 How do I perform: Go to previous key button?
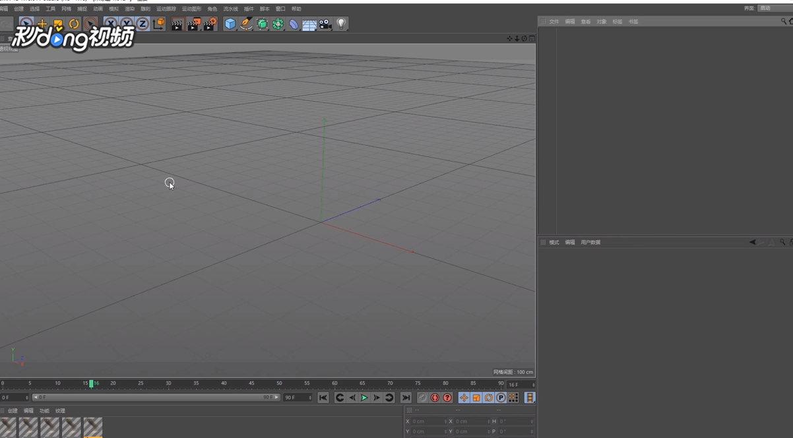pyautogui.click(x=340, y=398)
